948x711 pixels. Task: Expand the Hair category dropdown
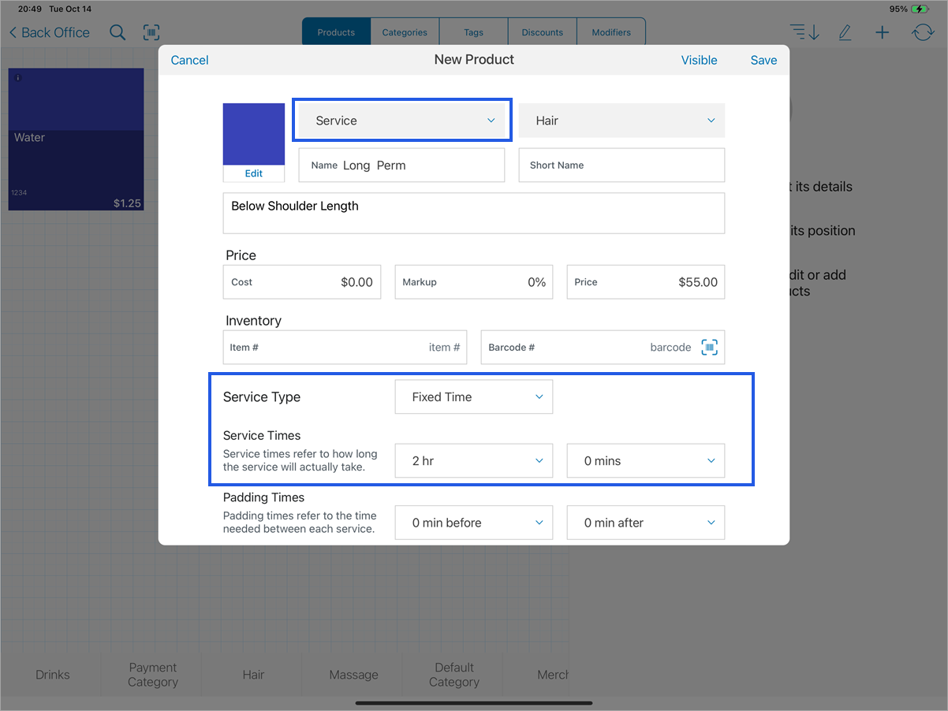621,120
